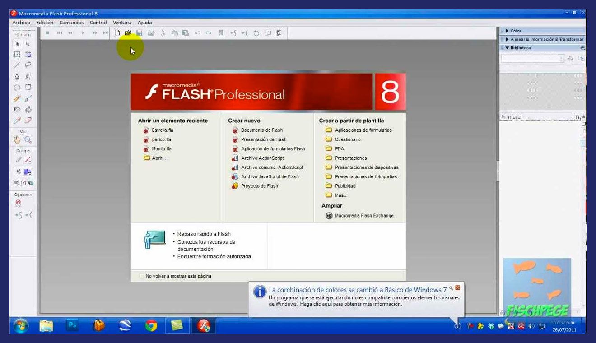Screen dimensions: 596x343
Task: Expand the Alinear & Información & Transformar panel
Action: 507,39
